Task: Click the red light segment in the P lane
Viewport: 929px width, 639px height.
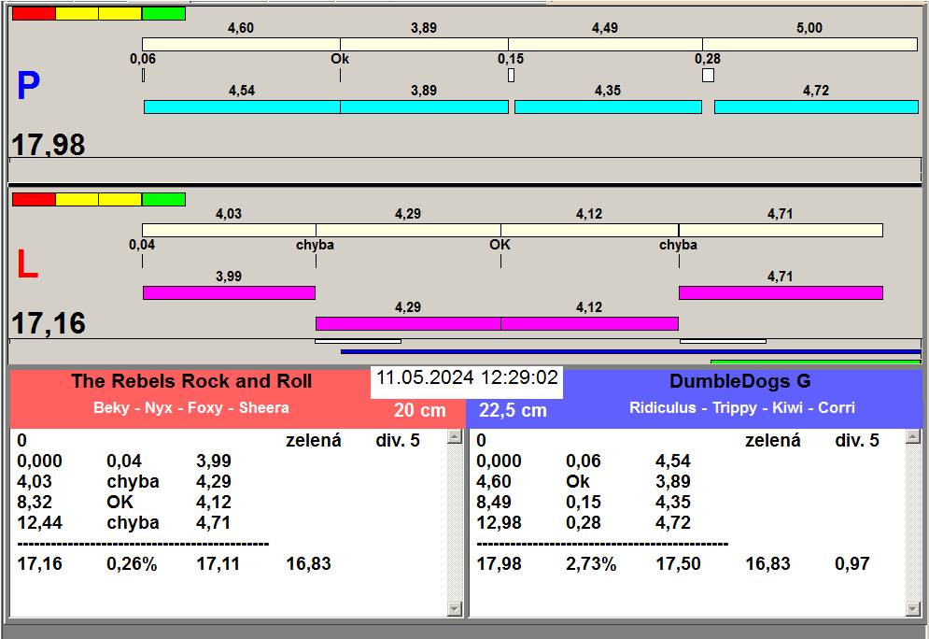Action: (x=34, y=14)
